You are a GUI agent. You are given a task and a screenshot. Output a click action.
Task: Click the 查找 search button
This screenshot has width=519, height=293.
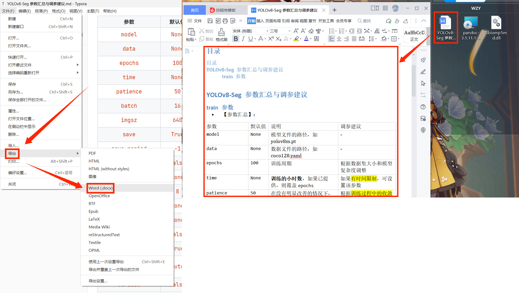[x=364, y=21]
